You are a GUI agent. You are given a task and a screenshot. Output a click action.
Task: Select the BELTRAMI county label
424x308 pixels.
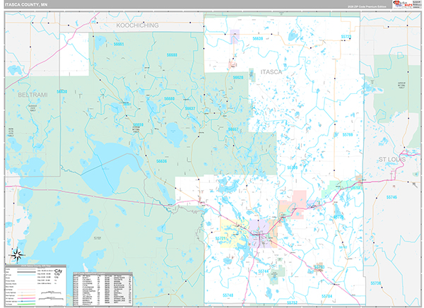pos(33,95)
